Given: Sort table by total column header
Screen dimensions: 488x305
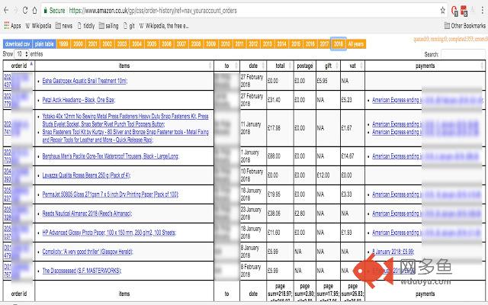Looking at the screenshot, I should coord(280,66).
